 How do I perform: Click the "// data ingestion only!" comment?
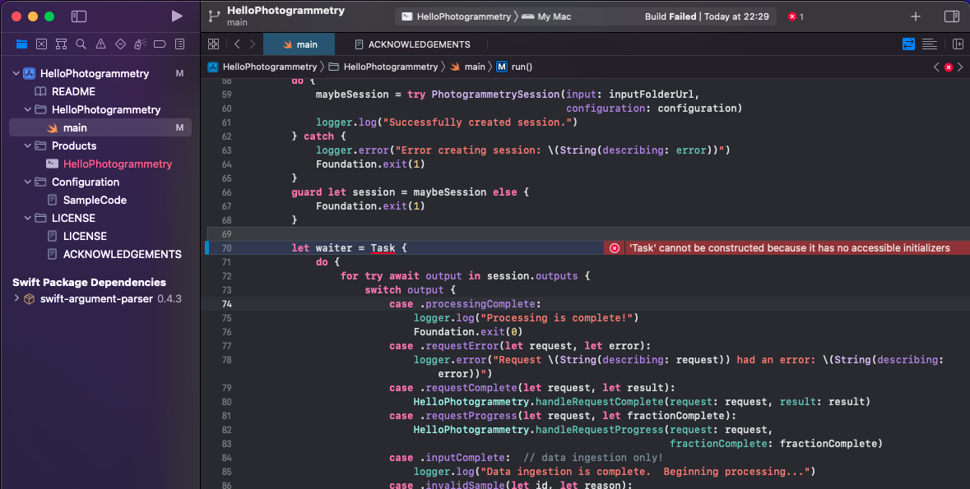[593, 458]
